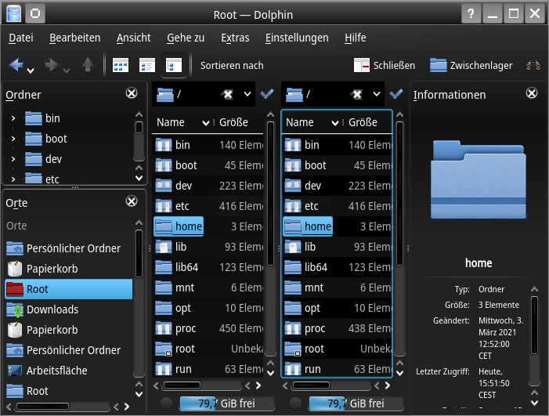Click Orte panel horizontal scrollbar
This screenshot has width=549, height=416.
pyautogui.click(x=63, y=406)
